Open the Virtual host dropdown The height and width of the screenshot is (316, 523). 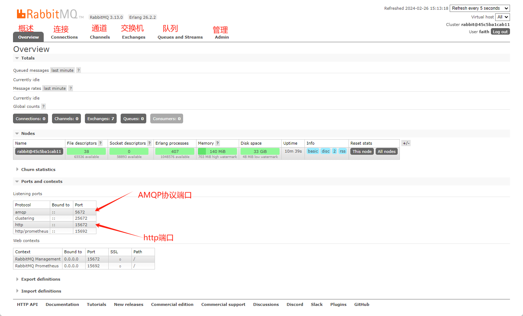(x=502, y=17)
